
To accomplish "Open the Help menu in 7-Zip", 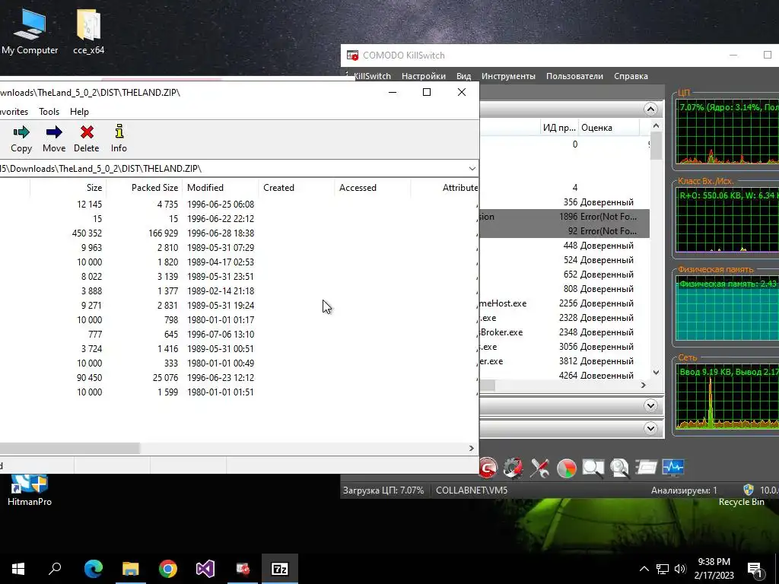I will pos(79,112).
